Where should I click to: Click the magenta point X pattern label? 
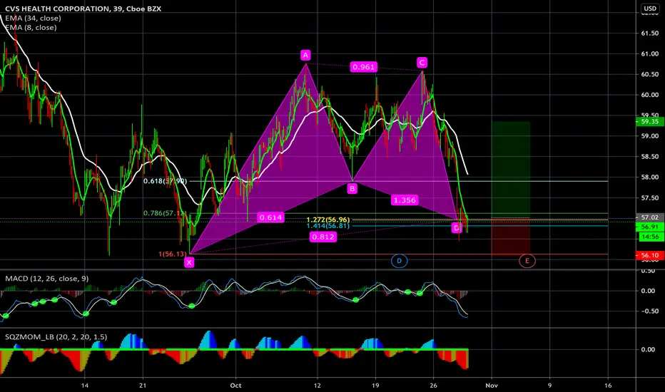189,262
